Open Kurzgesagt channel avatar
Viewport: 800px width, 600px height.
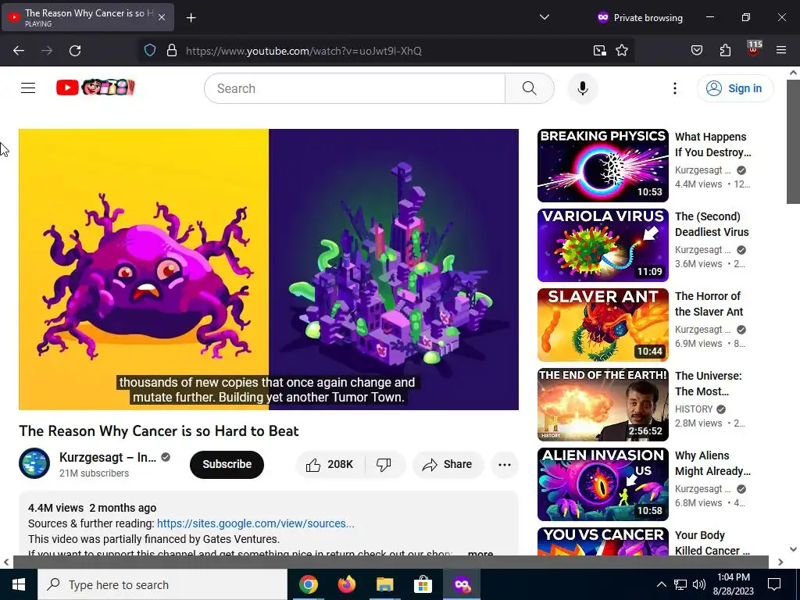pyautogui.click(x=34, y=463)
